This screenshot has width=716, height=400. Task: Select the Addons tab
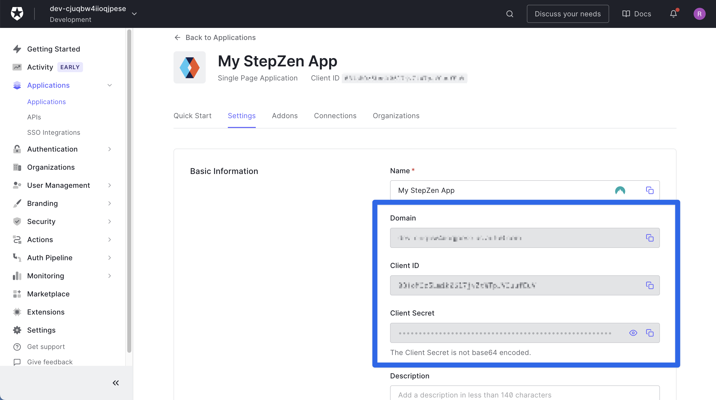pos(284,115)
